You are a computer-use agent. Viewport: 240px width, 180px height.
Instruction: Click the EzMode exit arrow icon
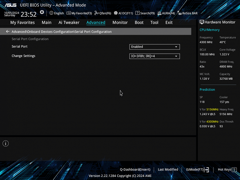(207, 170)
